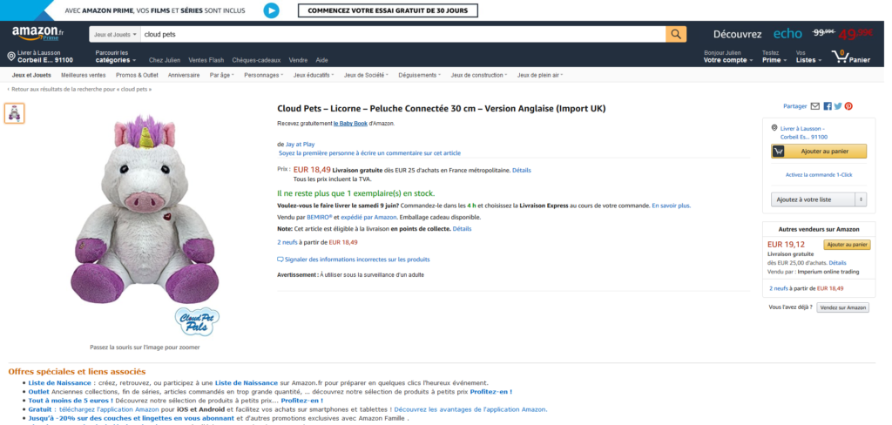Click in the cloud pets search field
Image resolution: width=892 pixels, height=425 pixels.
pyautogui.click(x=402, y=34)
